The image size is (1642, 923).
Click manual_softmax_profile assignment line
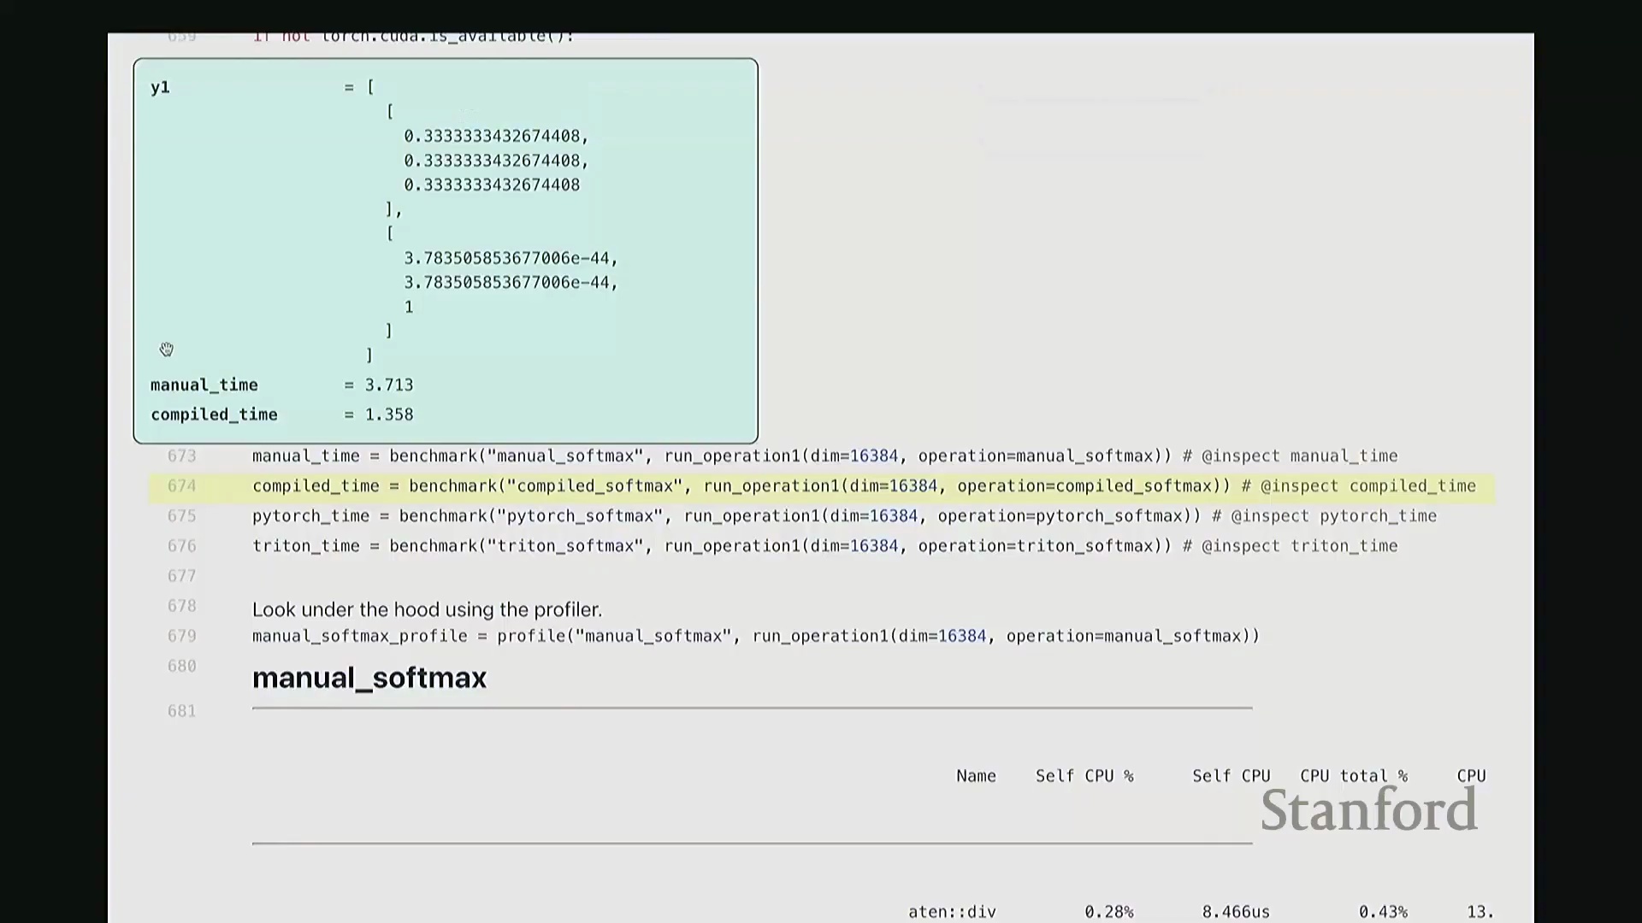tap(755, 636)
